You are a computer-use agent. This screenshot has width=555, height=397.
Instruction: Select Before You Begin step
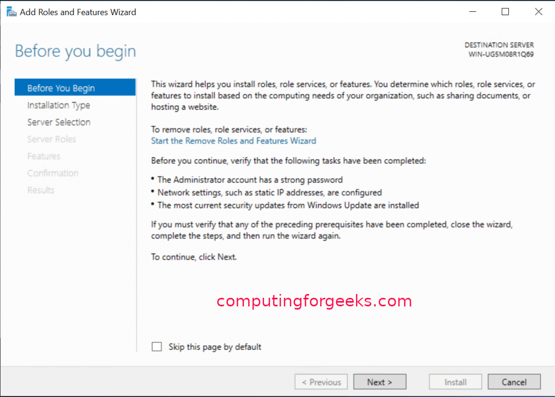click(61, 88)
